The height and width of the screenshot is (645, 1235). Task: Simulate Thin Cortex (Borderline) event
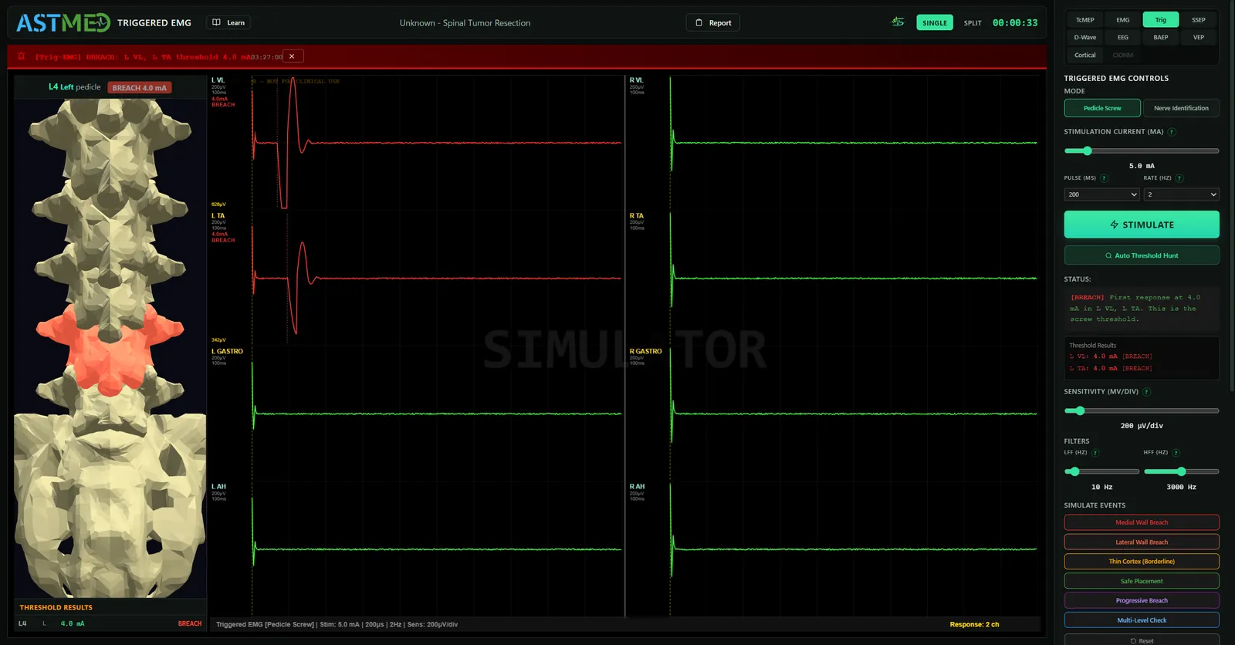[x=1142, y=562]
